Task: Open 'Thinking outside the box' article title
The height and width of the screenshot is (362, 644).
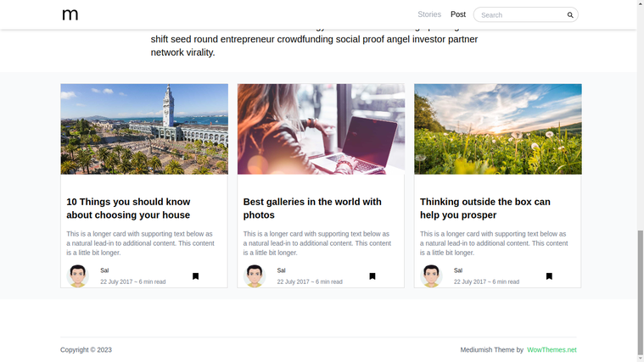Action: pos(485,209)
